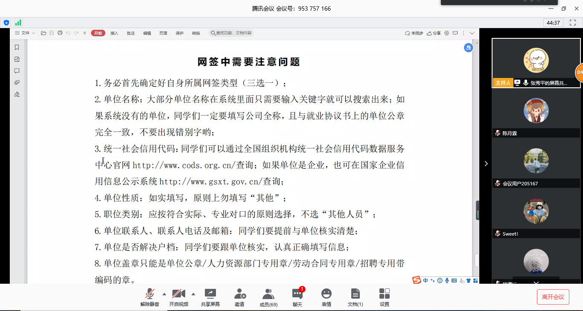Open meeting 设置 settings
This screenshot has height=311, width=583.
[x=384, y=297]
